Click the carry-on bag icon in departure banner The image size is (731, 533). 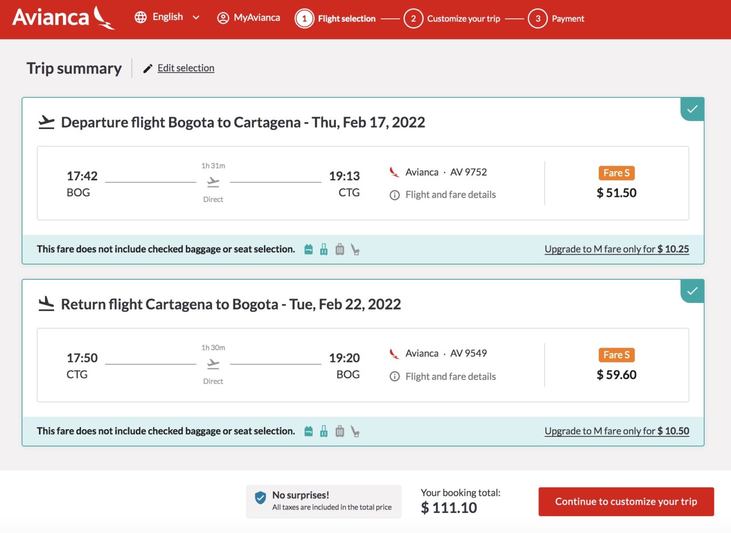tap(324, 250)
